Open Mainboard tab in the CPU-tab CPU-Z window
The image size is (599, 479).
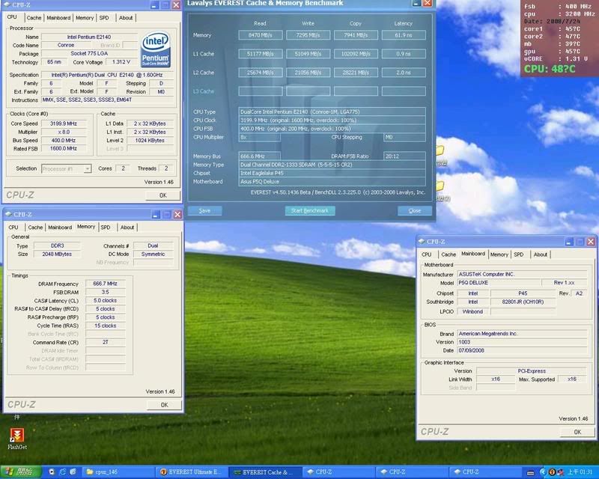pos(58,17)
